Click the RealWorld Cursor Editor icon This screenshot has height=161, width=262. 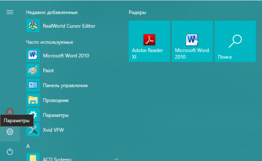click(33, 26)
